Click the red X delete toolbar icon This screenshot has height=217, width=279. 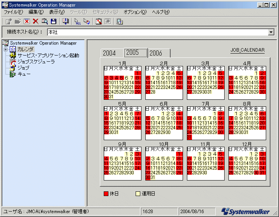coord(36,21)
